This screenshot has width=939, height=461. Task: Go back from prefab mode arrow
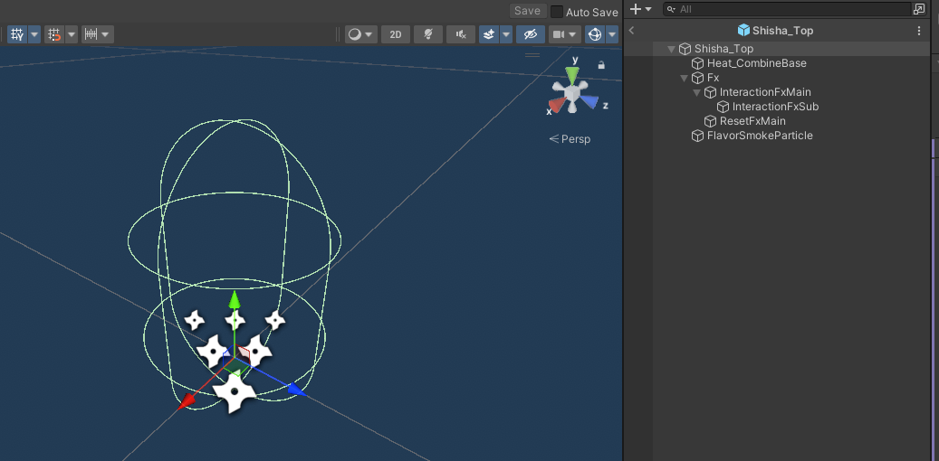pyautogui.click(x=631, y=31)
